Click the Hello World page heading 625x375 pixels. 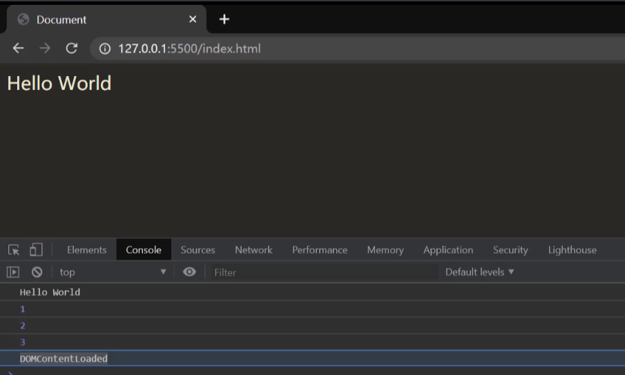pyautogui.click(x=59, y=84)
